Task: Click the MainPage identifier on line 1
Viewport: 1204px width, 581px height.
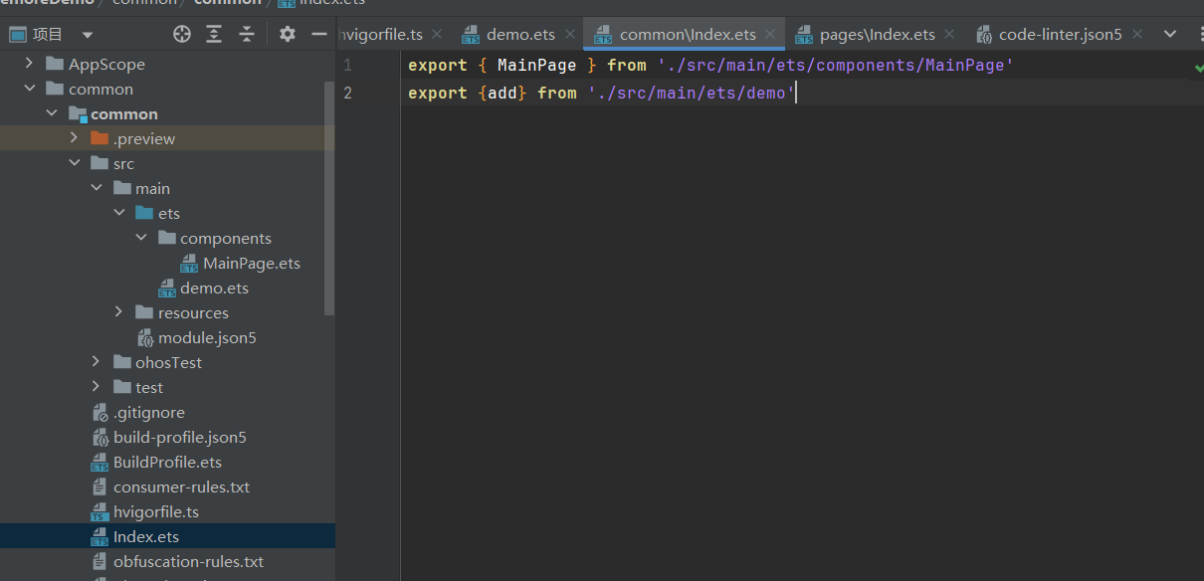Action: (536, 66)
